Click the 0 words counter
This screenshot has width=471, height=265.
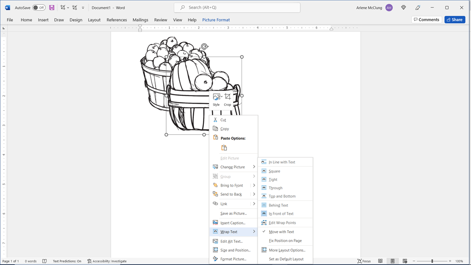30,261
